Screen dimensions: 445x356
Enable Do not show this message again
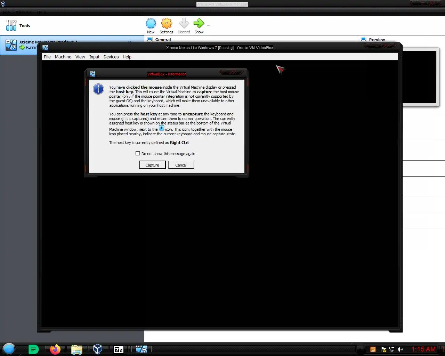tap(138, 153)
